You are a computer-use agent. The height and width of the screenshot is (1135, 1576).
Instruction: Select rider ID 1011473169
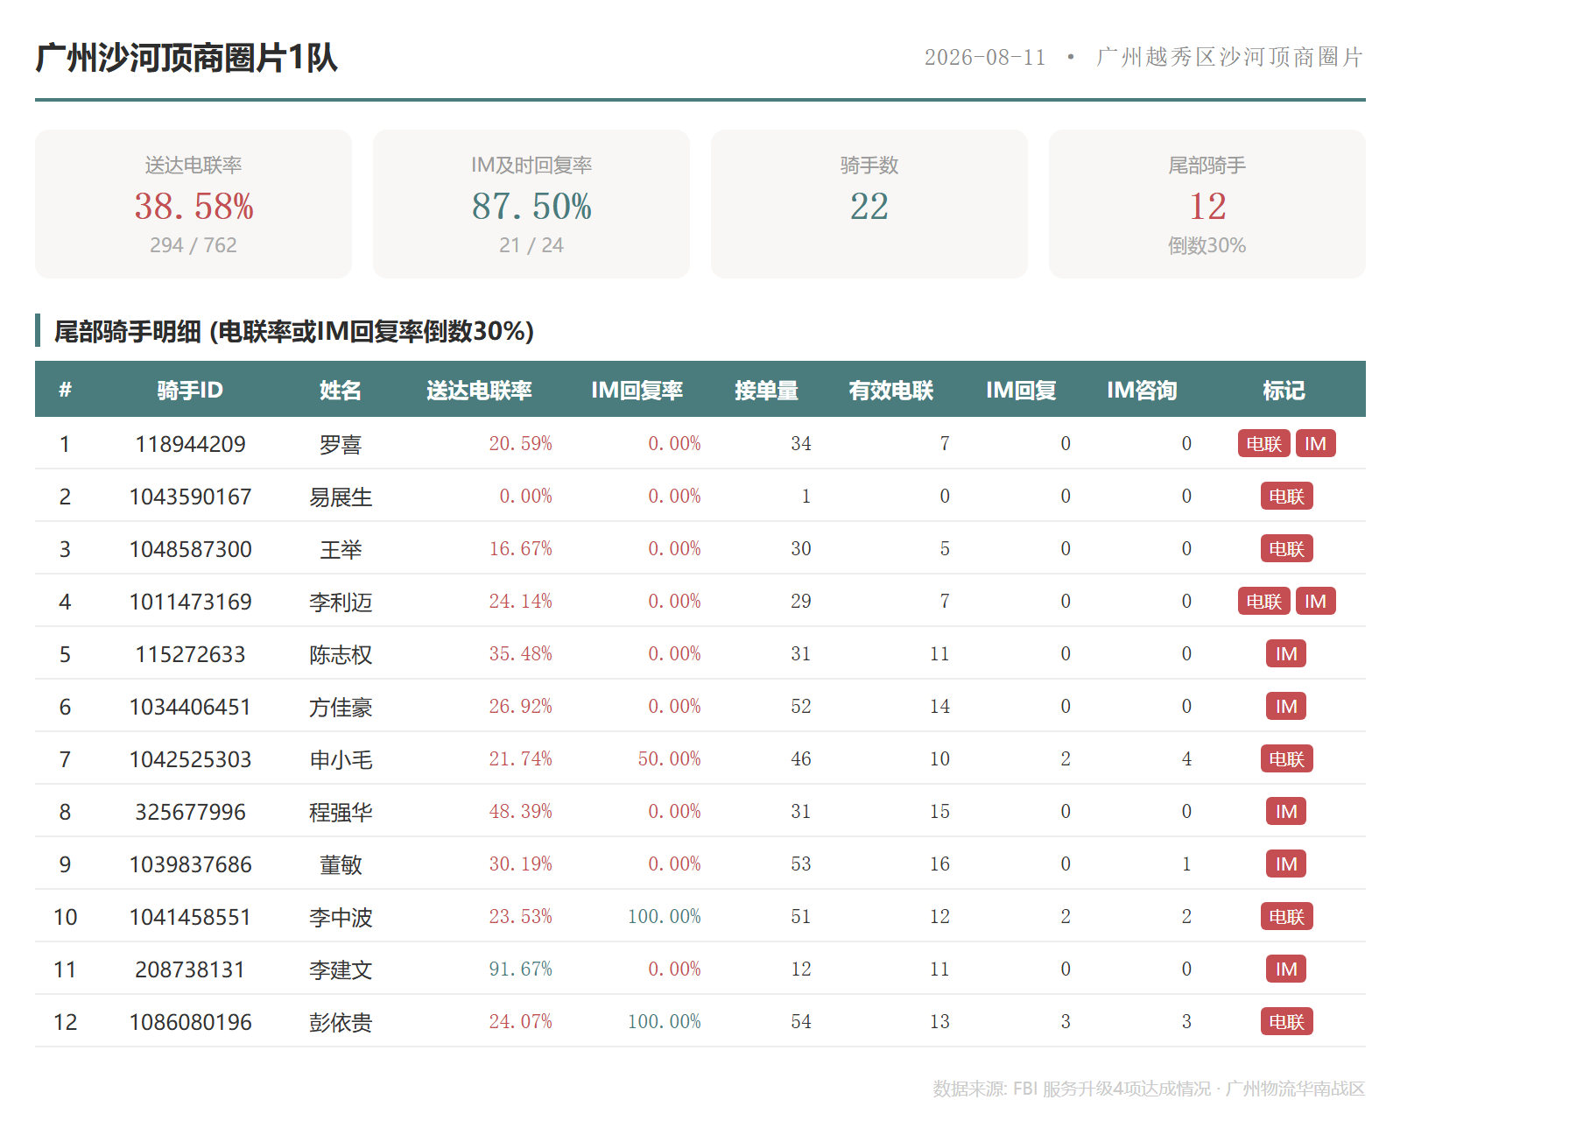[x=190, y=602]
